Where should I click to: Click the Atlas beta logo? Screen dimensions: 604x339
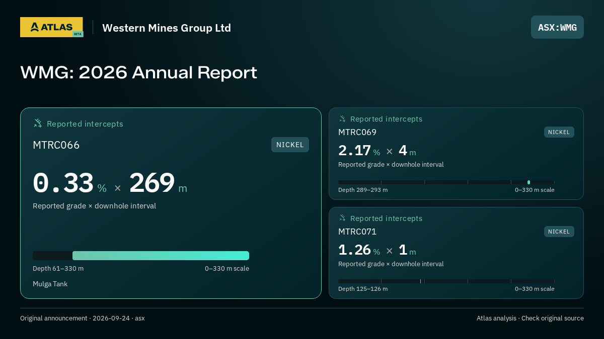(x=51, y=27)
